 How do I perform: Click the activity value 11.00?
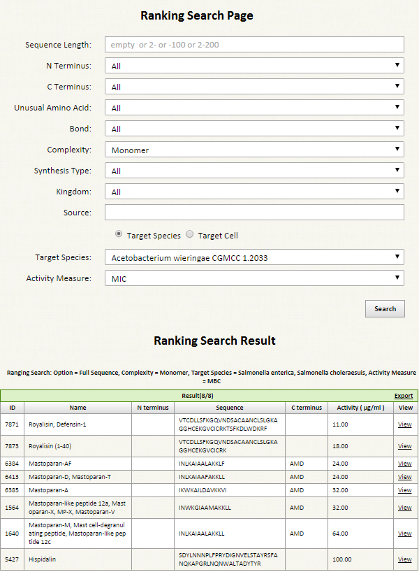click(340, 424)
